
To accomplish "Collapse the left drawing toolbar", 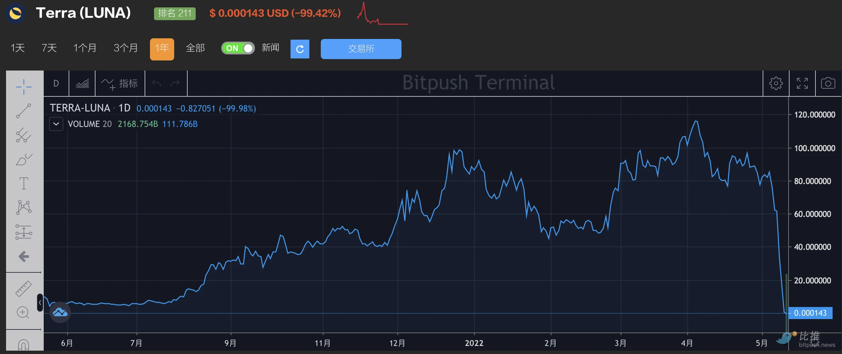I will 40,303.
